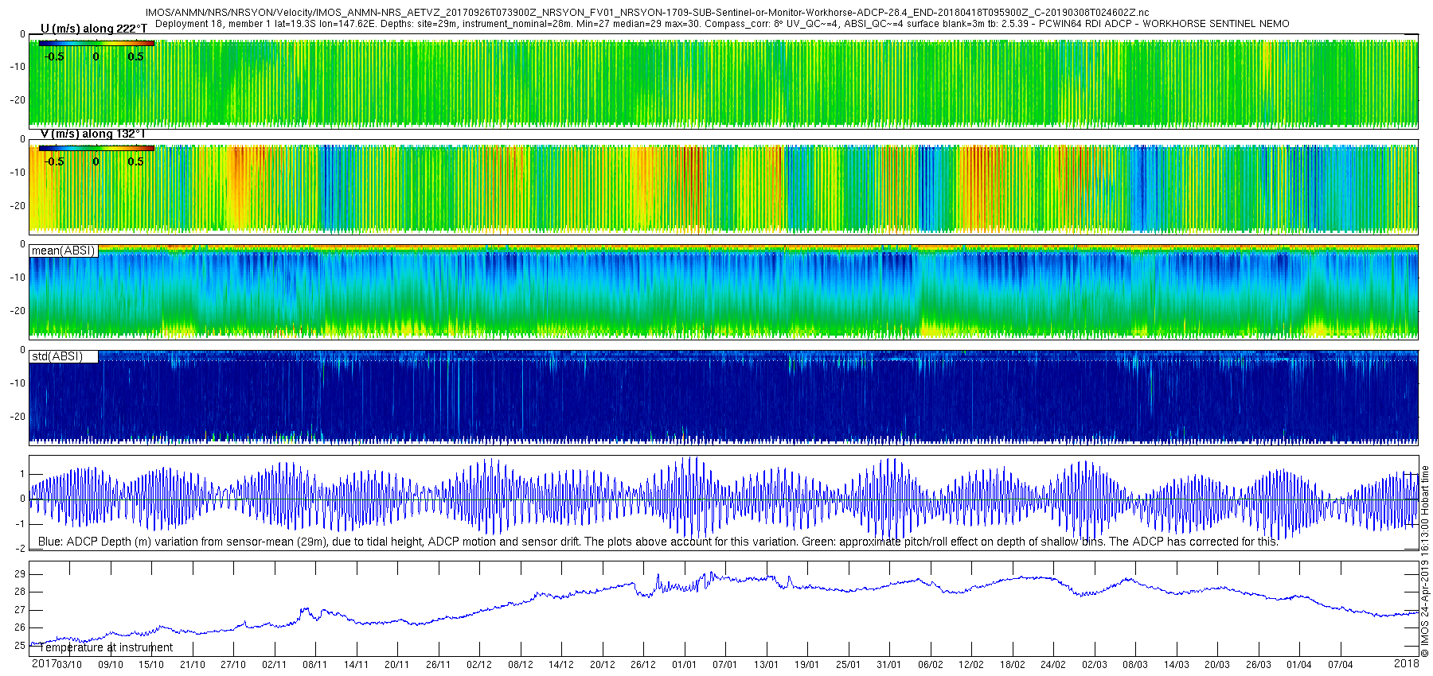Click the mean(ABSI) panel label
1433x676 pixels.
pos(63,251)
